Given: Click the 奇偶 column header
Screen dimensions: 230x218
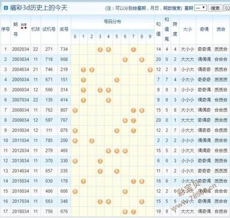Looking at the screenshot, I should point(204,29).
